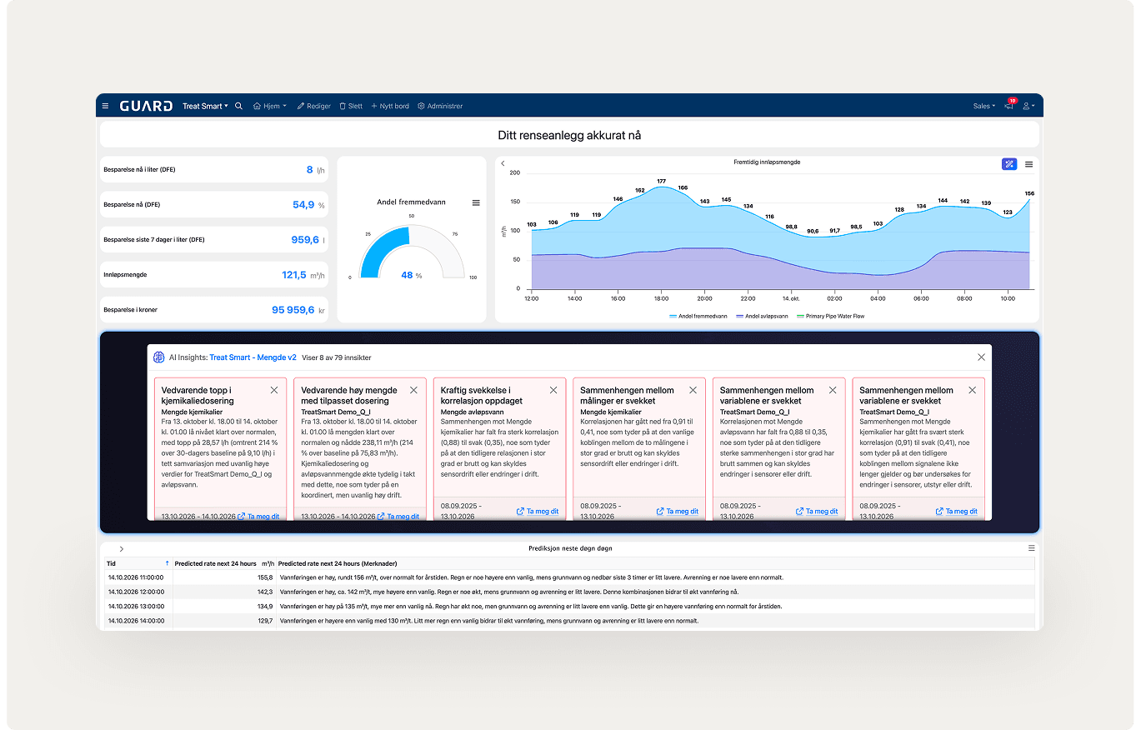The height and width of the screenshot is (730, 1141).
Task: Click Nytt bord in the top bar
Action: point(390,106)
